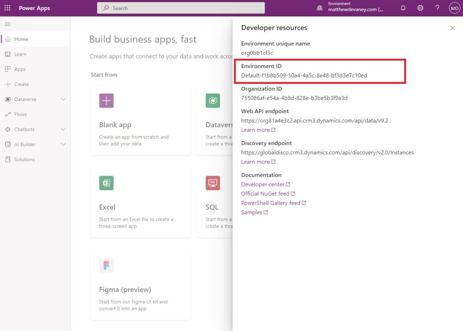
Task: Select the Figma (preview) icon
Action: coord(106,265)
